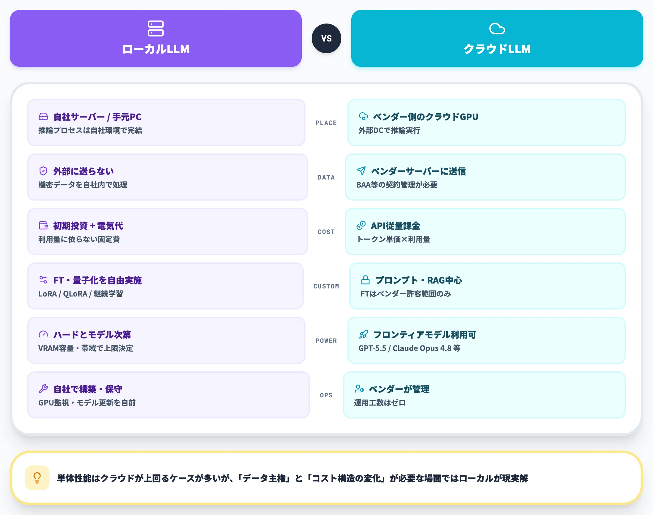Image resolution: width=653 pixels, height=515 pixels.
Task: Select the ローカルLLM header title
Action: [156, 49]
